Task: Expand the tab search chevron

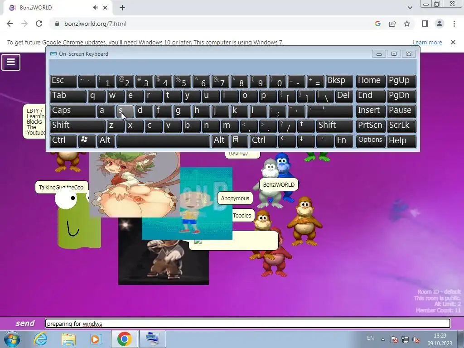Action: [x=410, y=8]
